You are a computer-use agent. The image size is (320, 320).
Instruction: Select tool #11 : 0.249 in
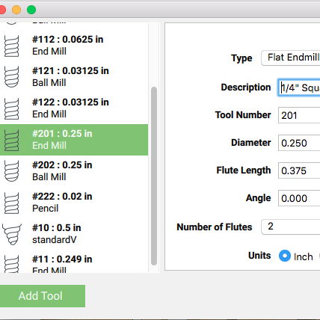click(74, 261)
